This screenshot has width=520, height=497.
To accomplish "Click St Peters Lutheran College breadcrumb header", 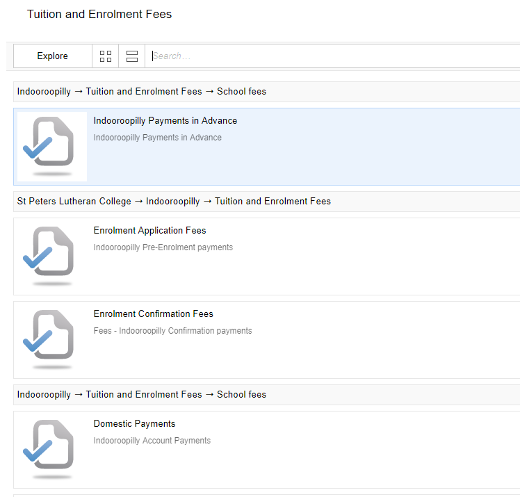I will pos(267,202).
